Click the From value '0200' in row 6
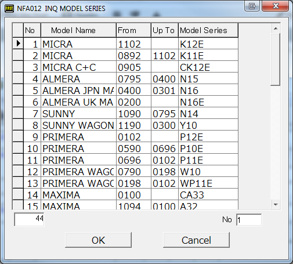Screen dimensions: 293x264 tap(133, 102)
